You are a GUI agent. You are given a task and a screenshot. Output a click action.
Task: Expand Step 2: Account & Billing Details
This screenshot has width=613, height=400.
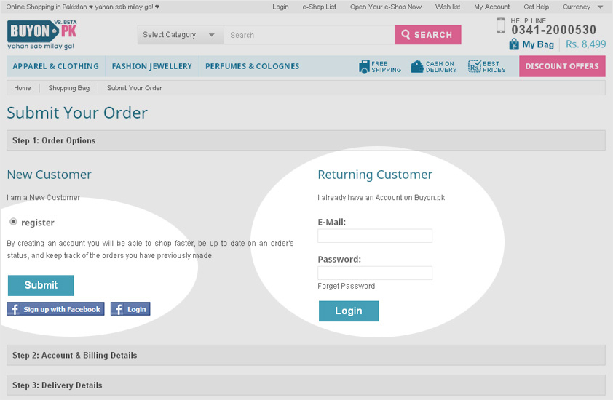(306, 355)
